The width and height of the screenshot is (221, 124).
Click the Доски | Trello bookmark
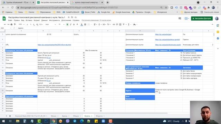88,12
